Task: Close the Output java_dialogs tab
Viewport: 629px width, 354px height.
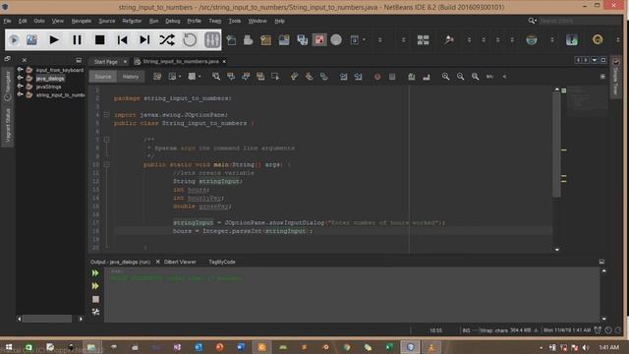Action: coord(157,262)
